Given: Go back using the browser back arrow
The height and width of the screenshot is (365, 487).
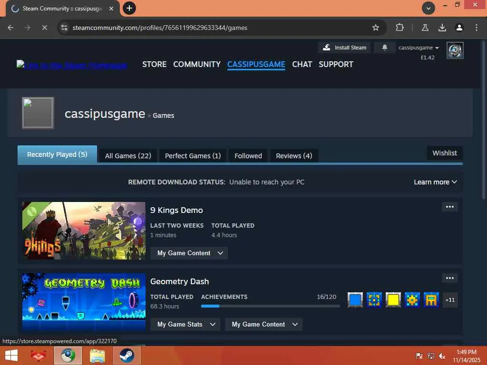Looking at the screenshot, I should 10,28.
